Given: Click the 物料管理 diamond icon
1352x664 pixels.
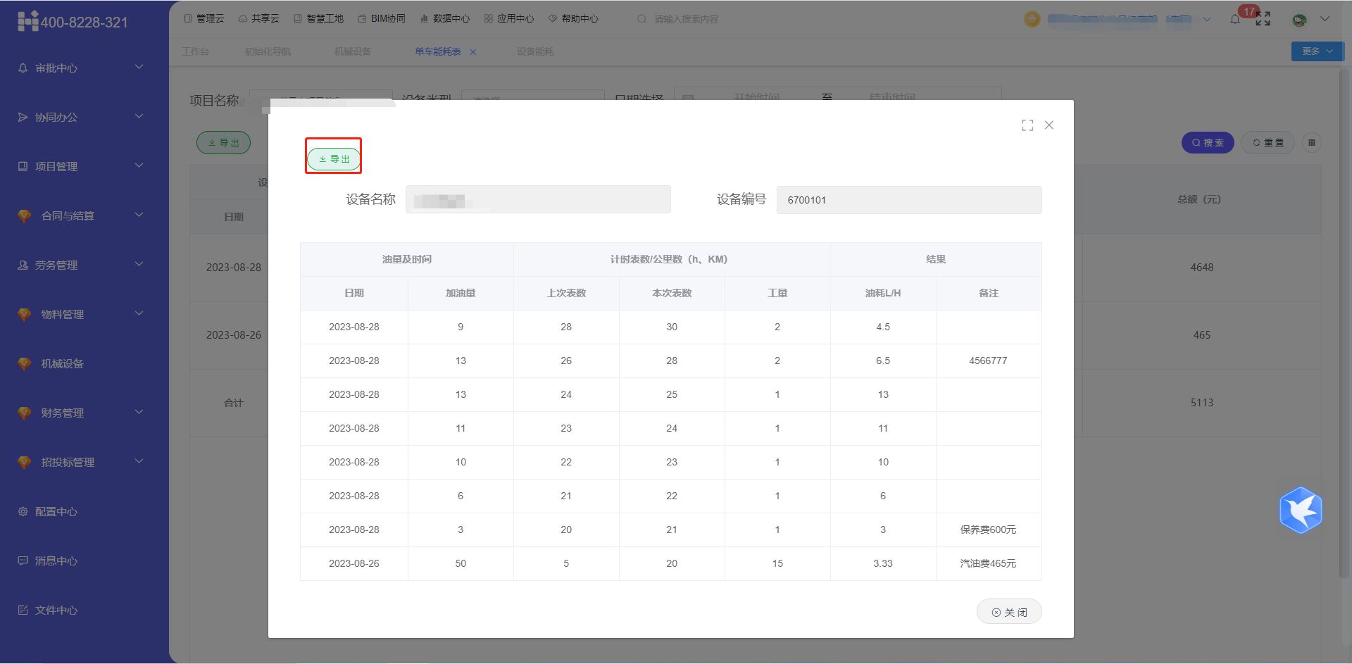Looking at the screenshot, I should click(25, 315).
